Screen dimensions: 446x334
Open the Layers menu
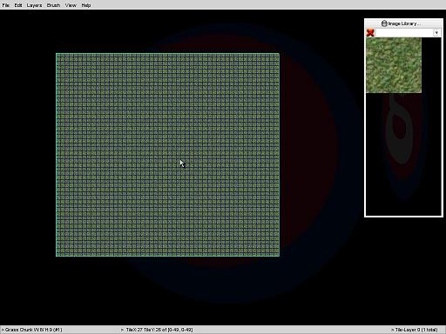34,5
